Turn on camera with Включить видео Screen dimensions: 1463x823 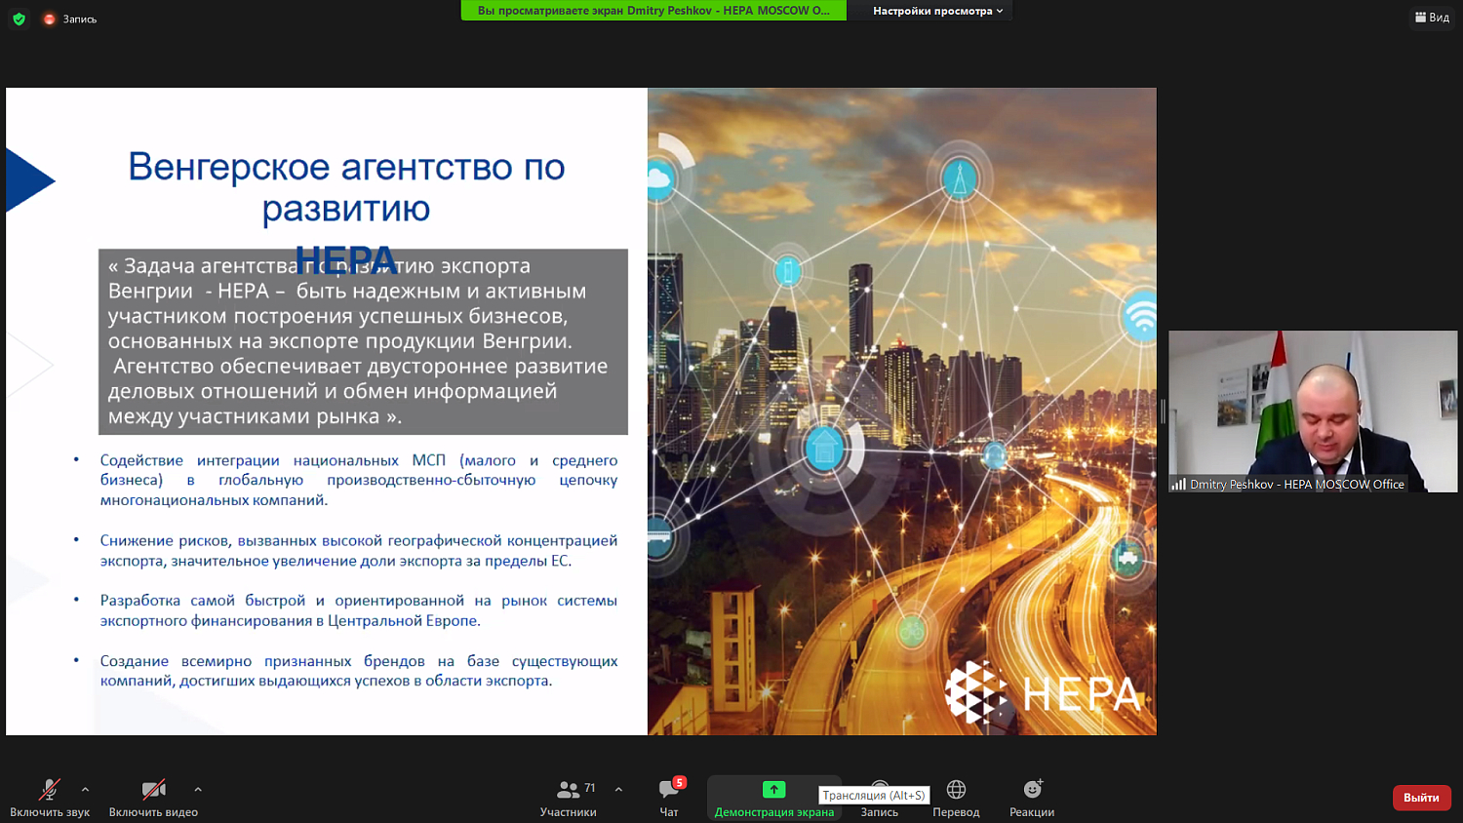[153, 796]
